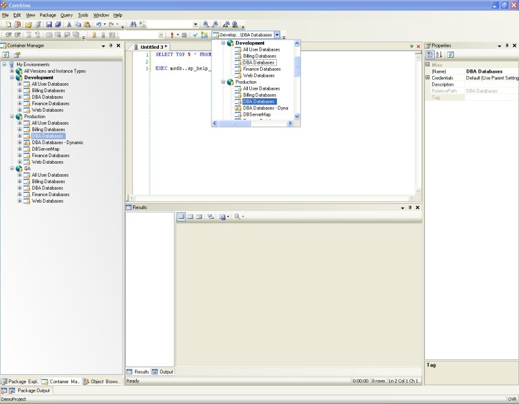
Task: Click the Execute query red exclamation icon
Action: (x=172, y=35)
